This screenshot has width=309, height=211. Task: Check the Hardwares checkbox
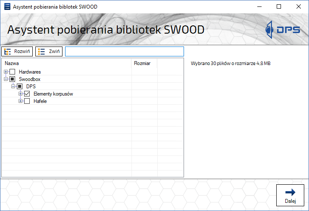tap(12, 72)
